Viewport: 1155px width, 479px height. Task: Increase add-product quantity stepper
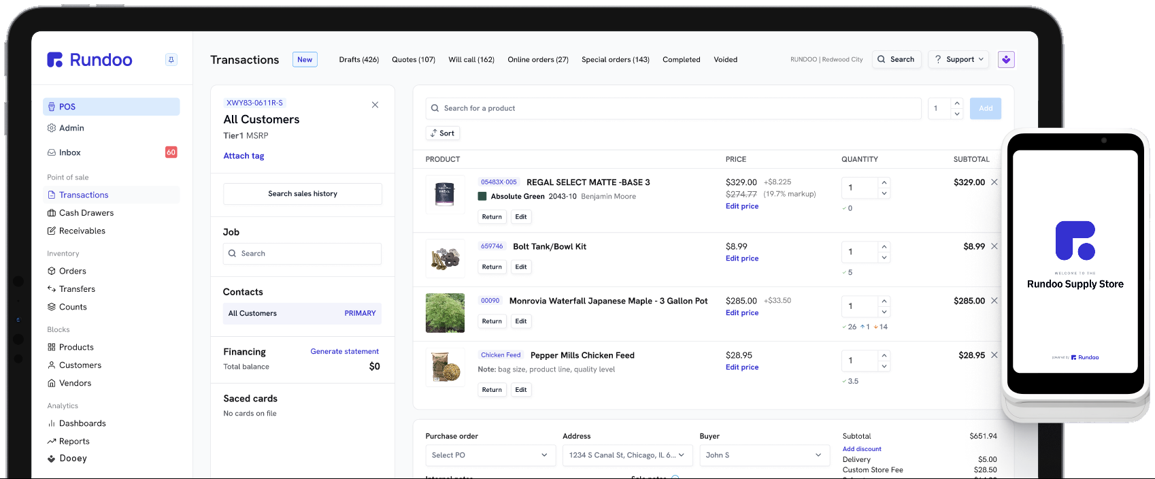pyautogui.click(x=957, y=103)
